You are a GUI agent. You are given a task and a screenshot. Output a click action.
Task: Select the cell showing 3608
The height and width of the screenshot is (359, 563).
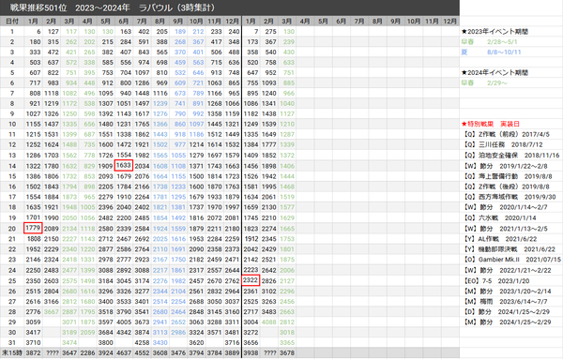tap(160, 352)
